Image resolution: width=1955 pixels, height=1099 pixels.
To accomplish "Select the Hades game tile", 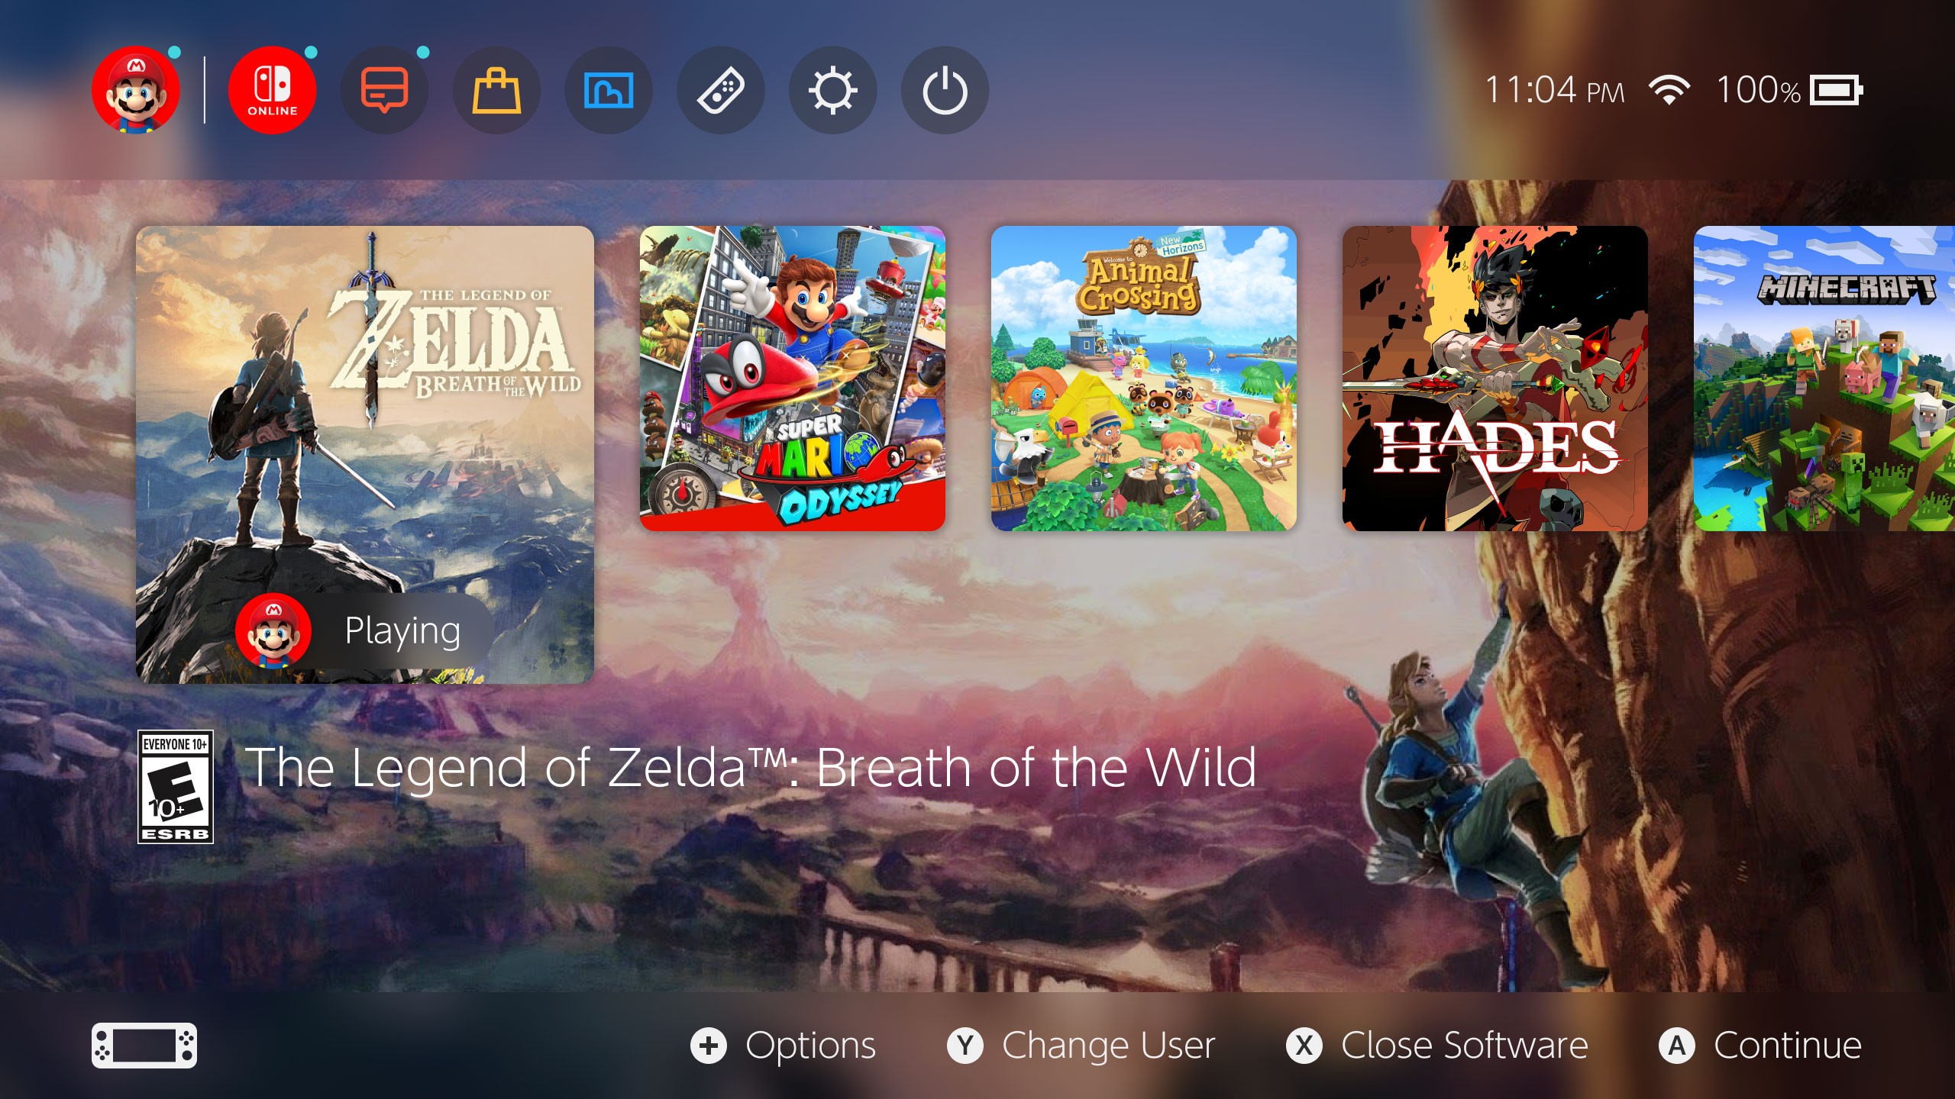I will [x=1495, y=379].
